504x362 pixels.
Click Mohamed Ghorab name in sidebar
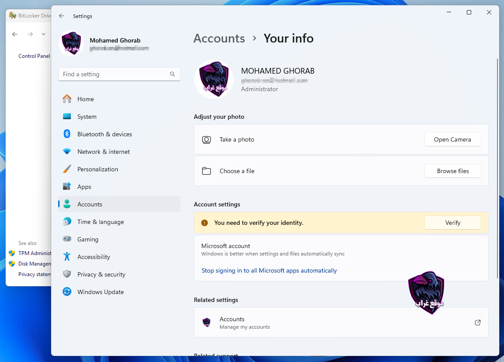click(115, 40)
